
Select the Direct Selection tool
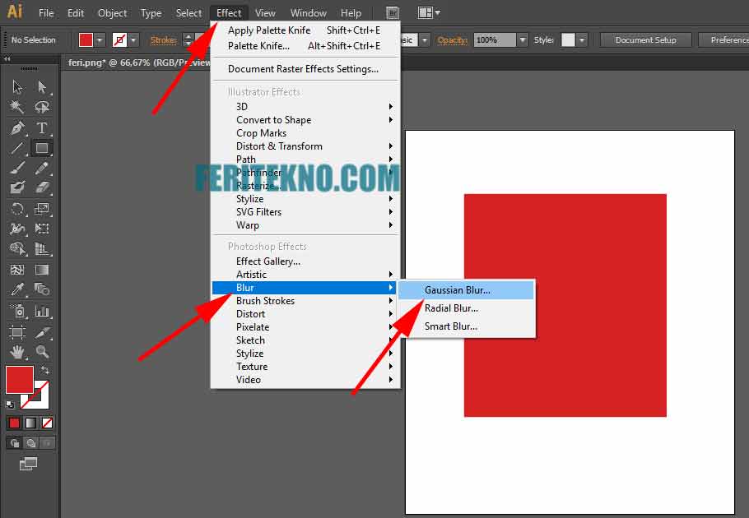pyautogui.click(x=42, y=87)
